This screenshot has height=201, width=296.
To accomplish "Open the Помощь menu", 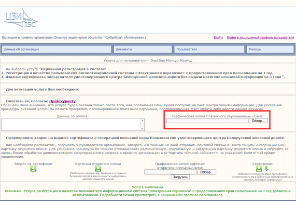I will 270,49.
